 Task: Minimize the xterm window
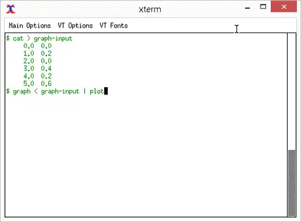pyautogui.click(x=247, y=8)
